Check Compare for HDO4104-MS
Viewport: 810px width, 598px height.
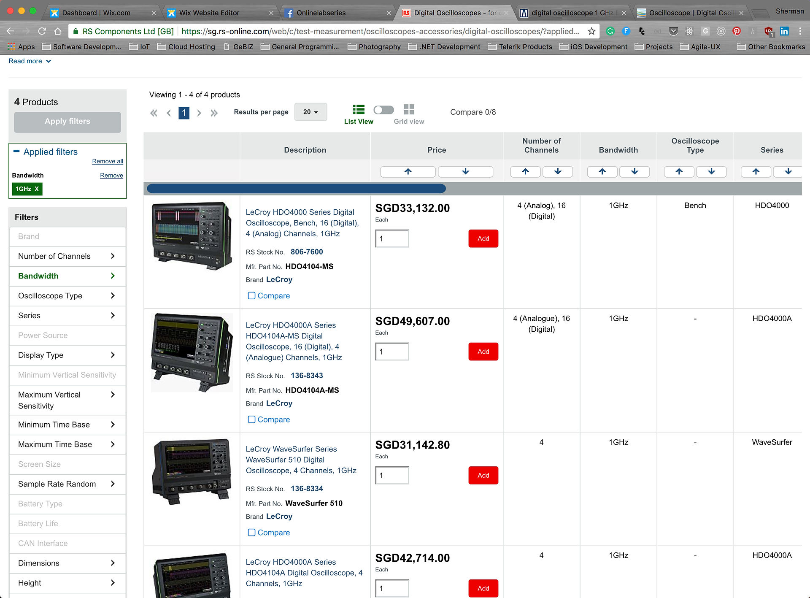[x=251, y=296]
